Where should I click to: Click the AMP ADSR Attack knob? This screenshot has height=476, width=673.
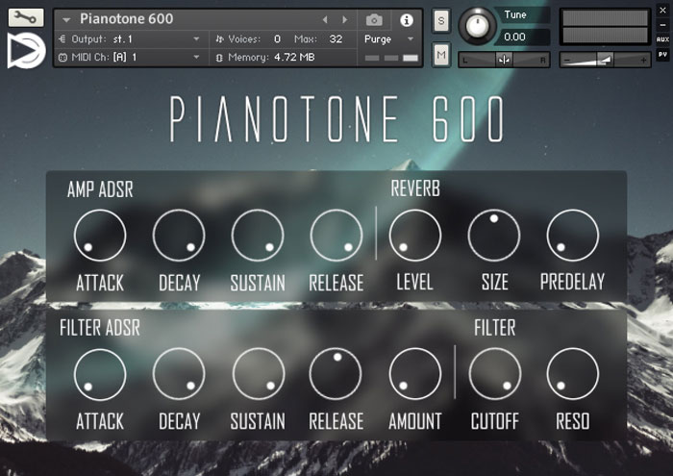(x=100, y=236)
